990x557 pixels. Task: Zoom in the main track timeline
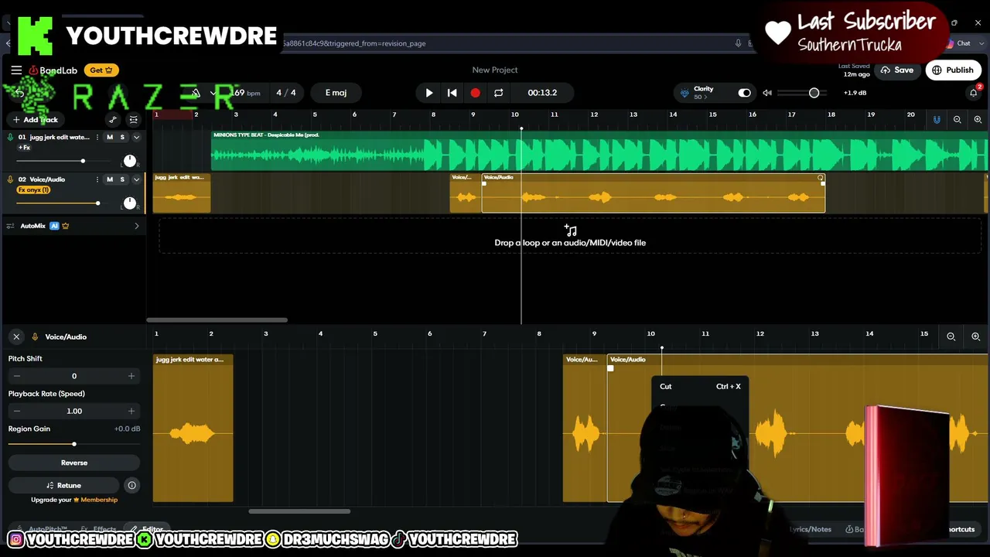click(978, 120)
